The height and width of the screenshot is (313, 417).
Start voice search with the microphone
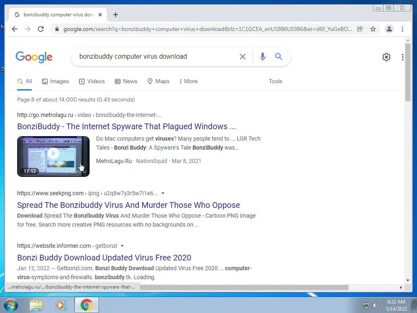tap(263, 56)
